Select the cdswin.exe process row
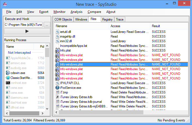Screen dimensions: 192x125 [25, 73]
